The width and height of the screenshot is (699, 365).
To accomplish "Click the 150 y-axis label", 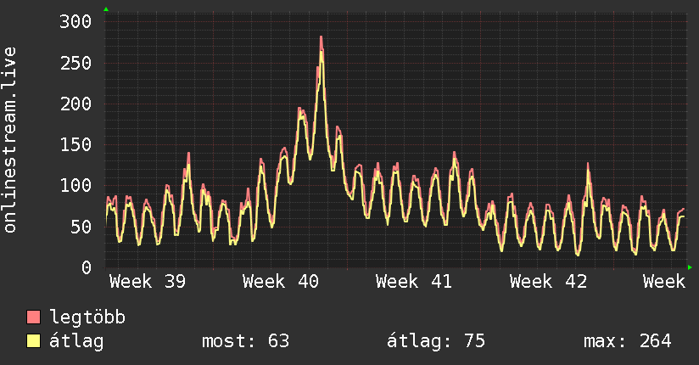I will coord(75,144).
